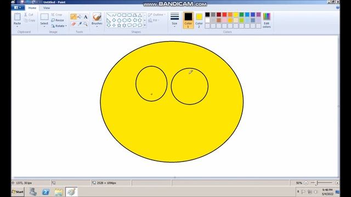Choose the Diamond shape

pos(114,20)
